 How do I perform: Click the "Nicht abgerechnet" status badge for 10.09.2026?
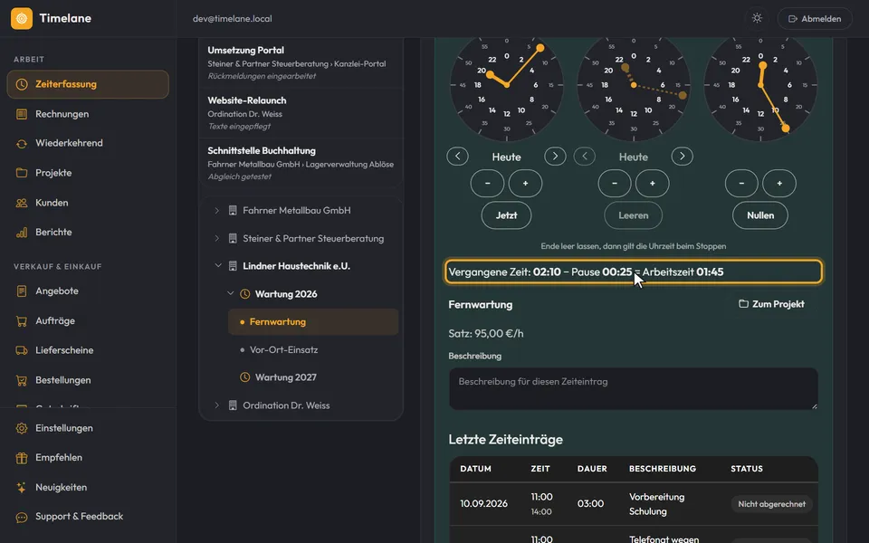[771, 504]
